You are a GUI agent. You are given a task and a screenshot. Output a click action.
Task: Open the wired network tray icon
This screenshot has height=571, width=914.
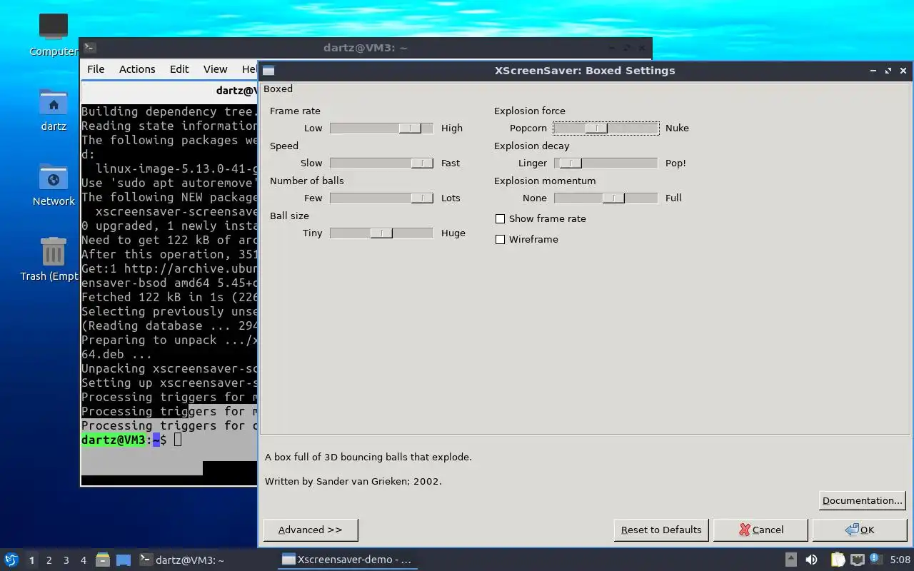(x=857, y=560)
